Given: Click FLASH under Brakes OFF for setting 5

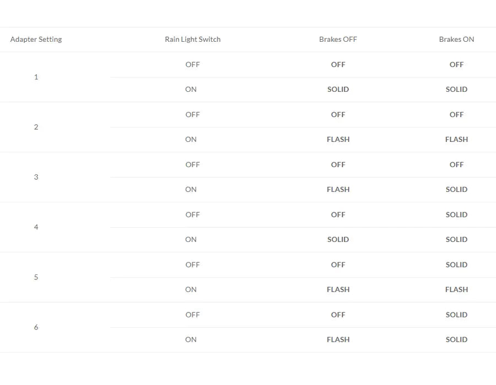Looking at the screenshot, I should pos(338,289).
